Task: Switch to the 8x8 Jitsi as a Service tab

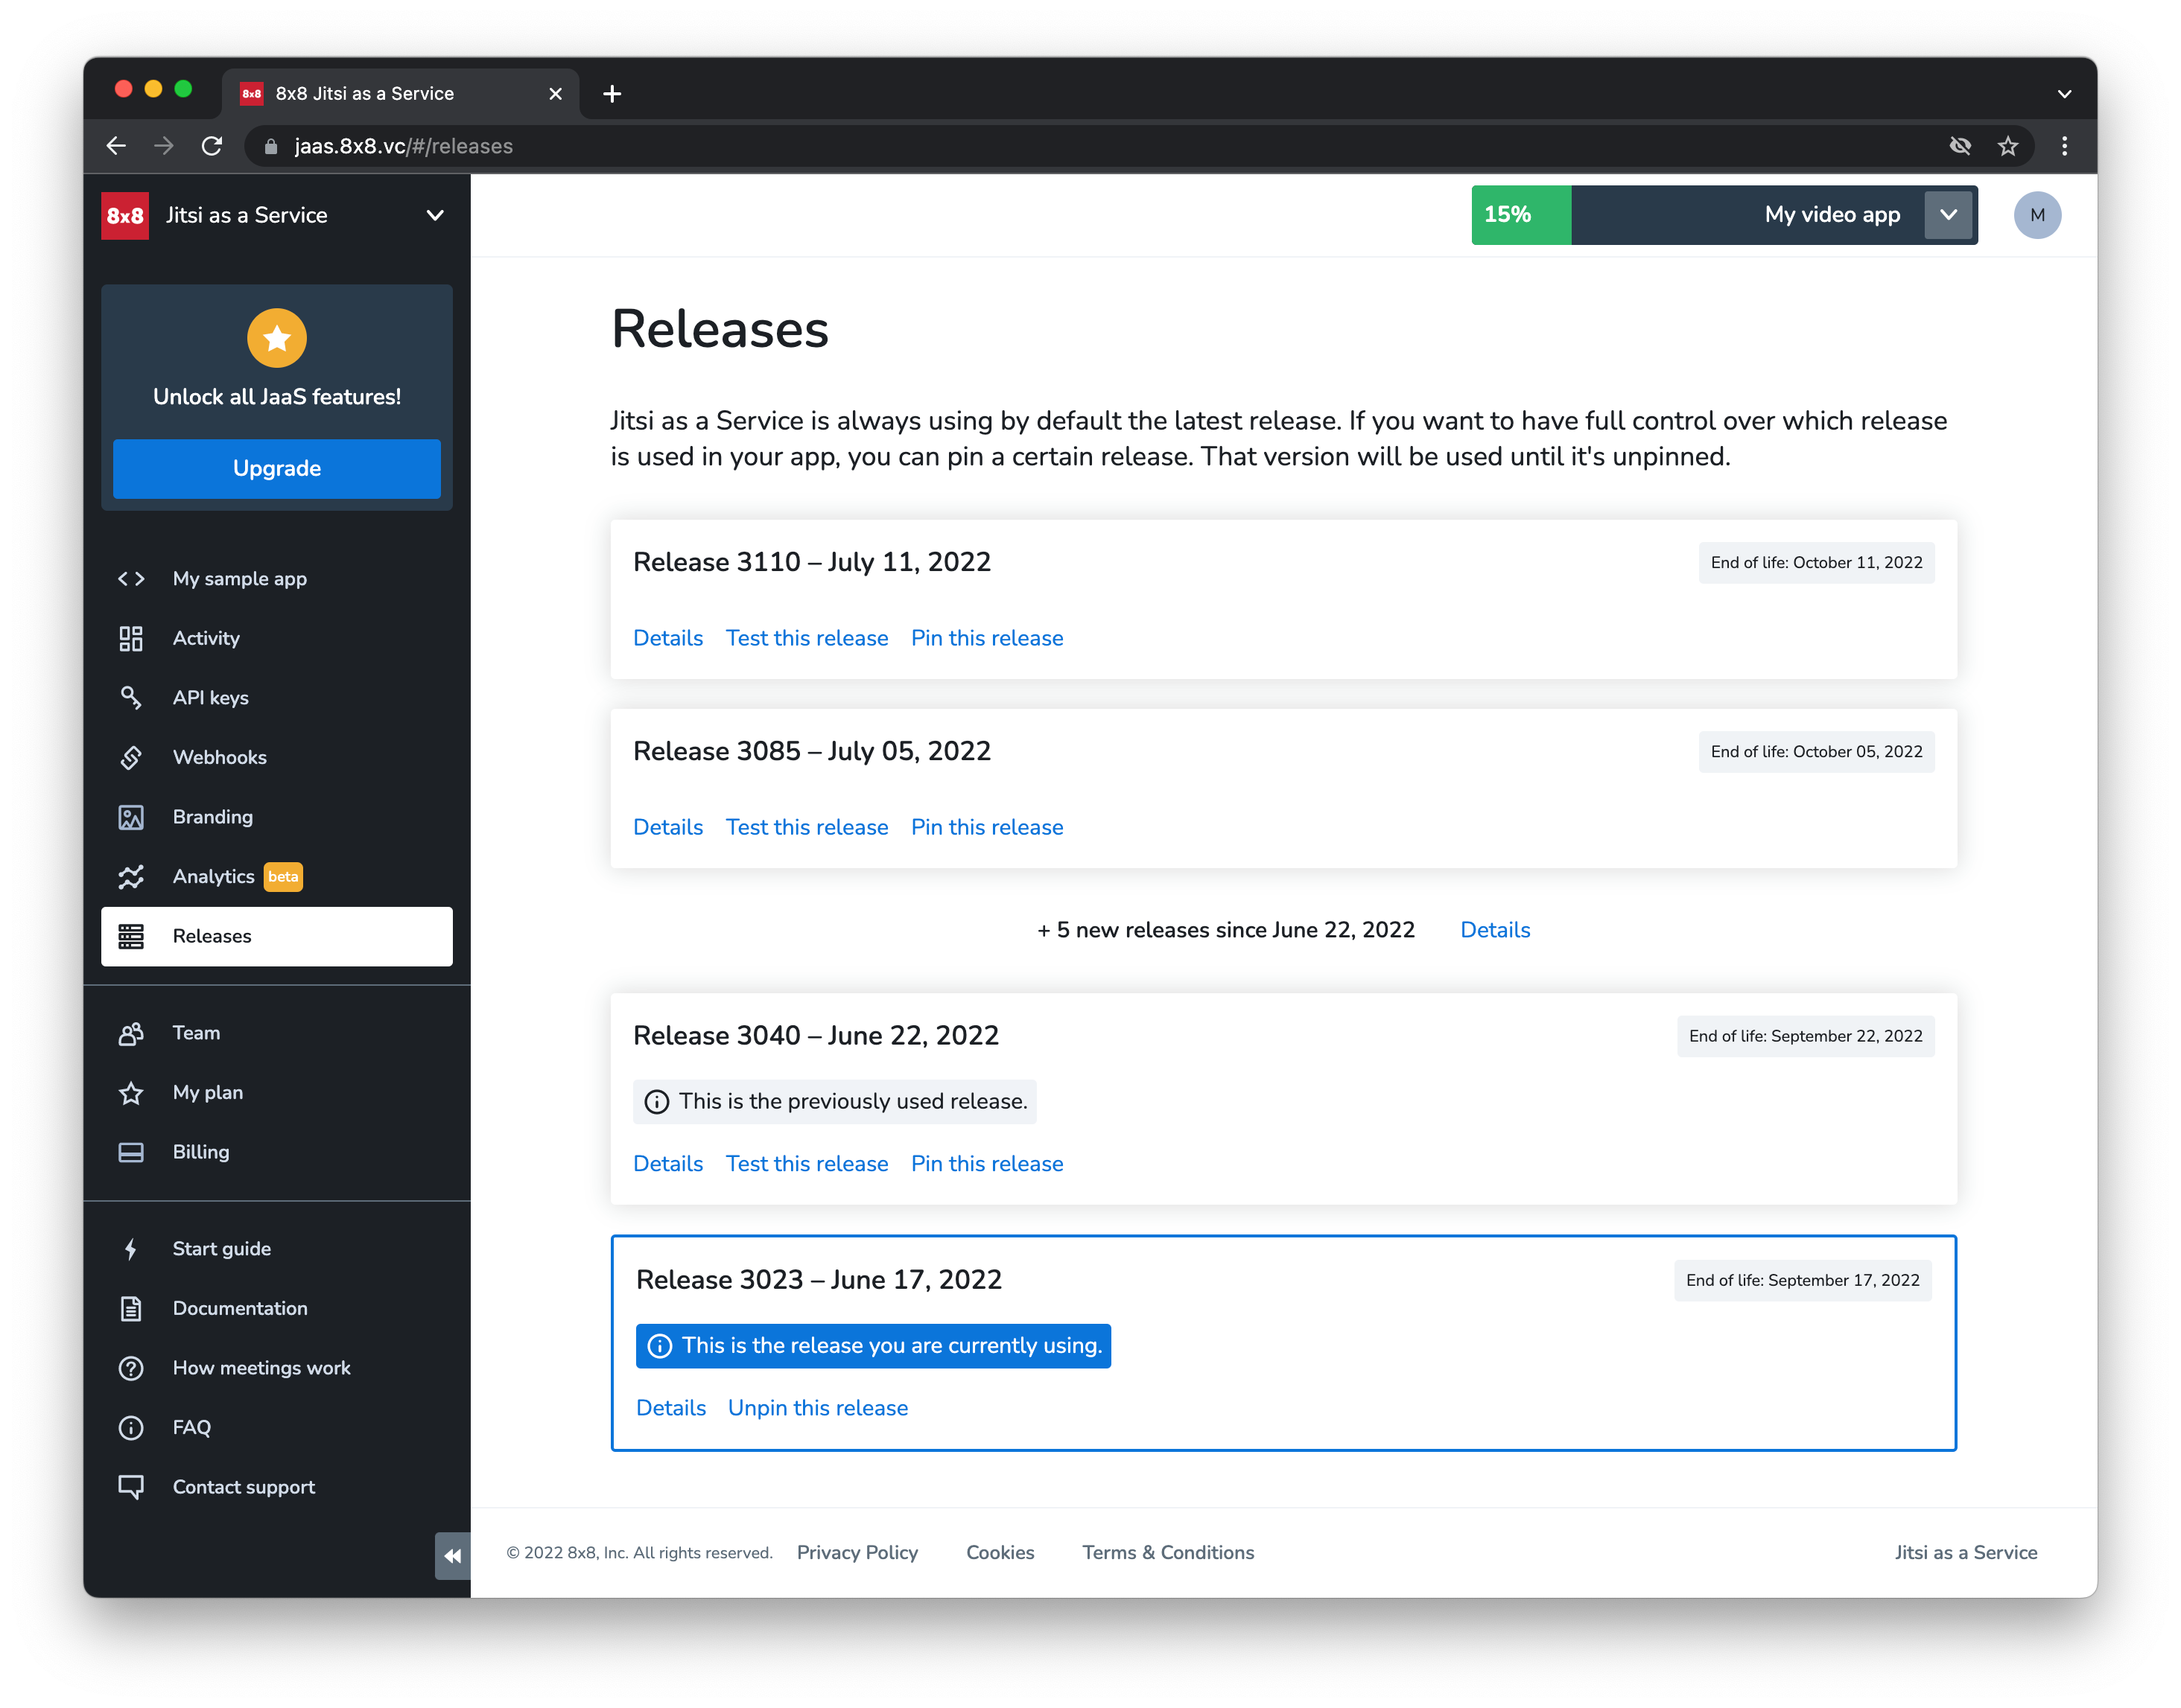Action: point(365,93)
